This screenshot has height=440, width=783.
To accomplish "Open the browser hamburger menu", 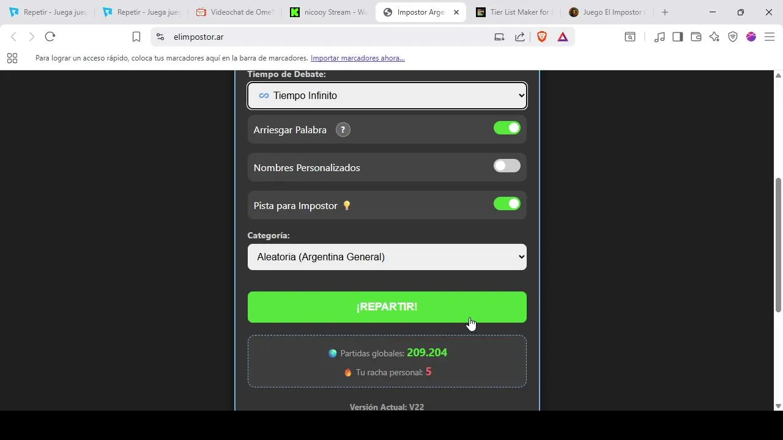I will point(770,37).
